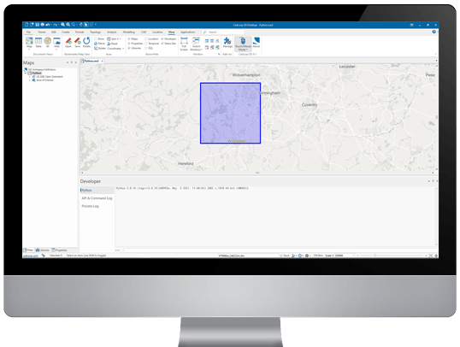460x347 pixels.
Task: Expand the OS Open Zoomstack overlay
Action: click(30, 77)
